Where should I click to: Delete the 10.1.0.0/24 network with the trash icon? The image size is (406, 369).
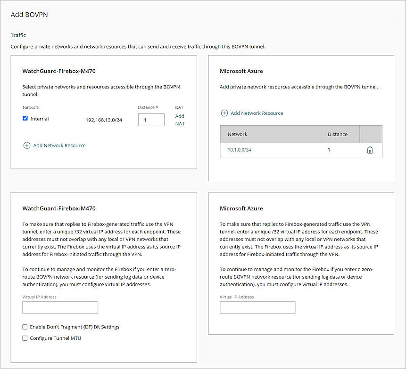coord(370,150)
